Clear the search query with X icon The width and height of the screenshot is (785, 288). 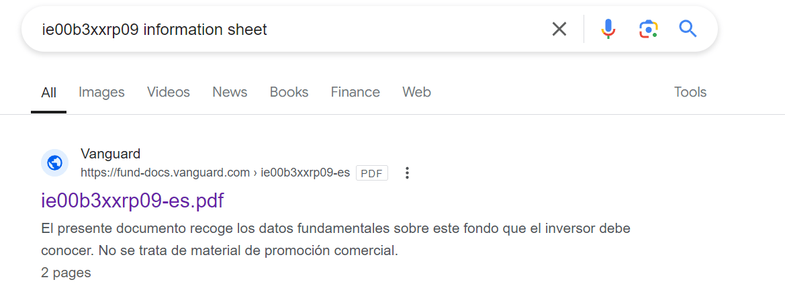559,29
